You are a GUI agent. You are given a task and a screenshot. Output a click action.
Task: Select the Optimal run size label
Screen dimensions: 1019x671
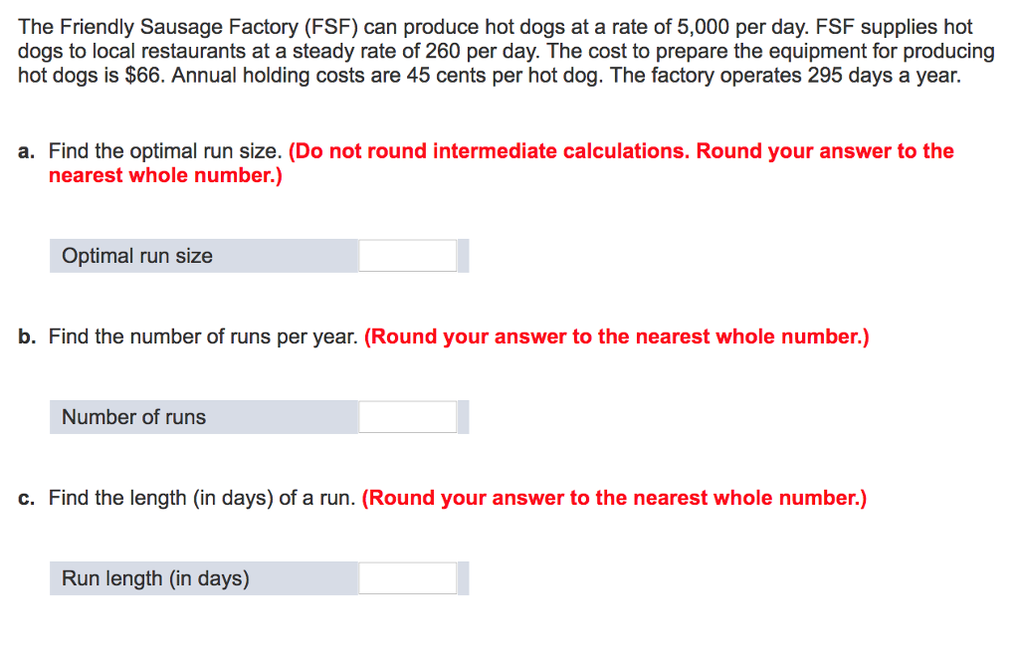(x=136, y=255)
